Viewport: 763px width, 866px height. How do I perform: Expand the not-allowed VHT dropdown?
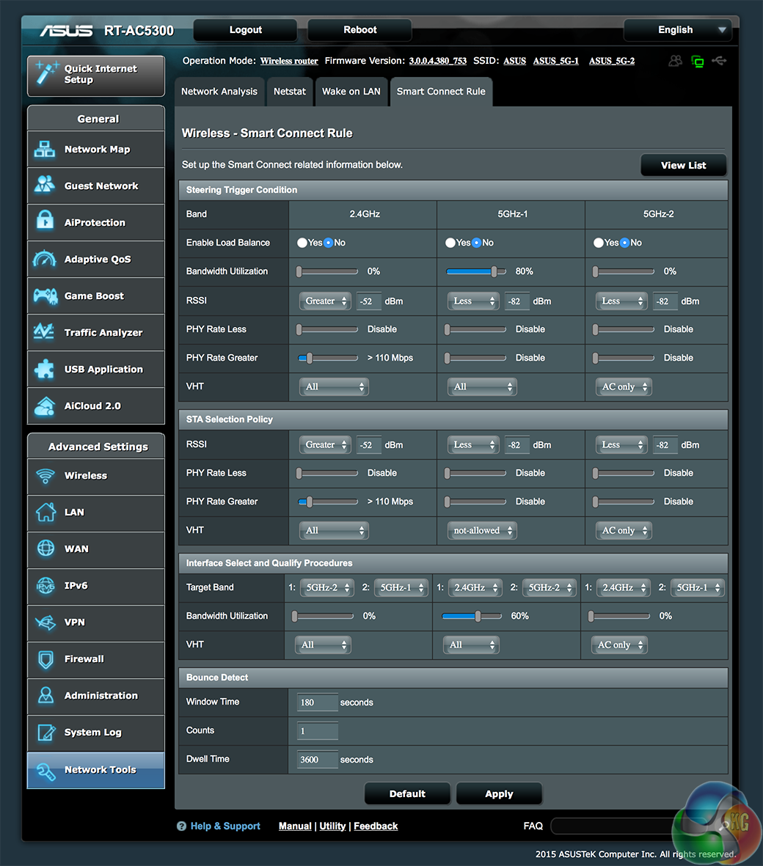tap(481, 531)
